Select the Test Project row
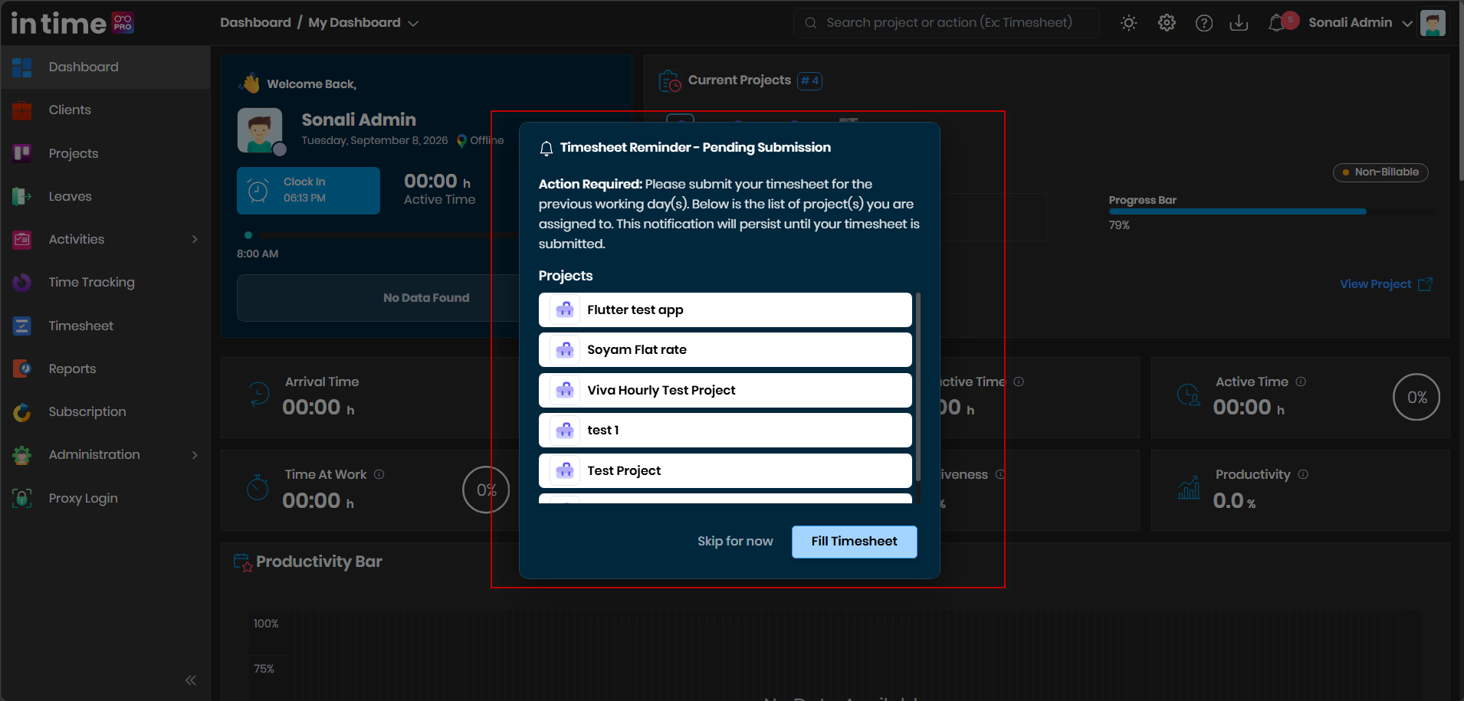 coord(725,470)
